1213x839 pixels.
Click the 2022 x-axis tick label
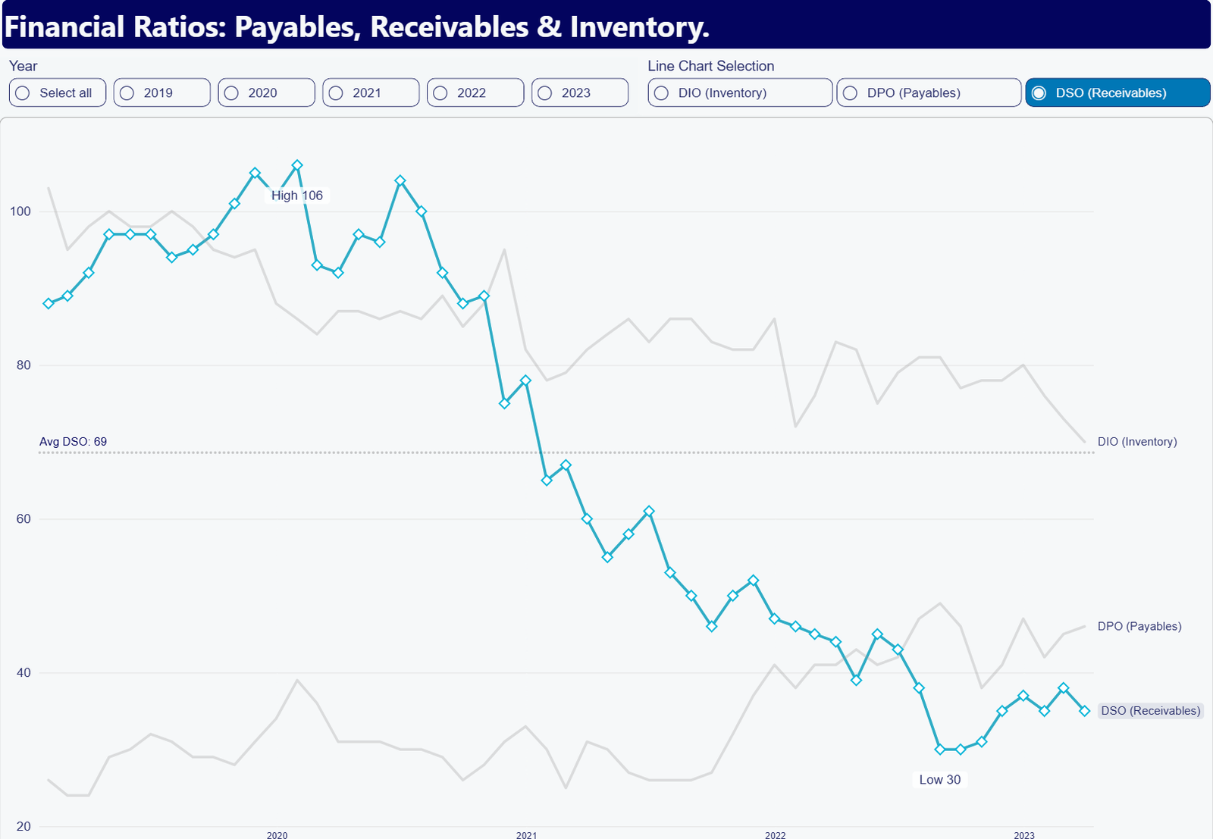[775, 834]
